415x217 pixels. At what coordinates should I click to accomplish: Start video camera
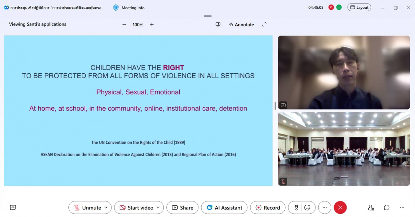coord(136,208)
